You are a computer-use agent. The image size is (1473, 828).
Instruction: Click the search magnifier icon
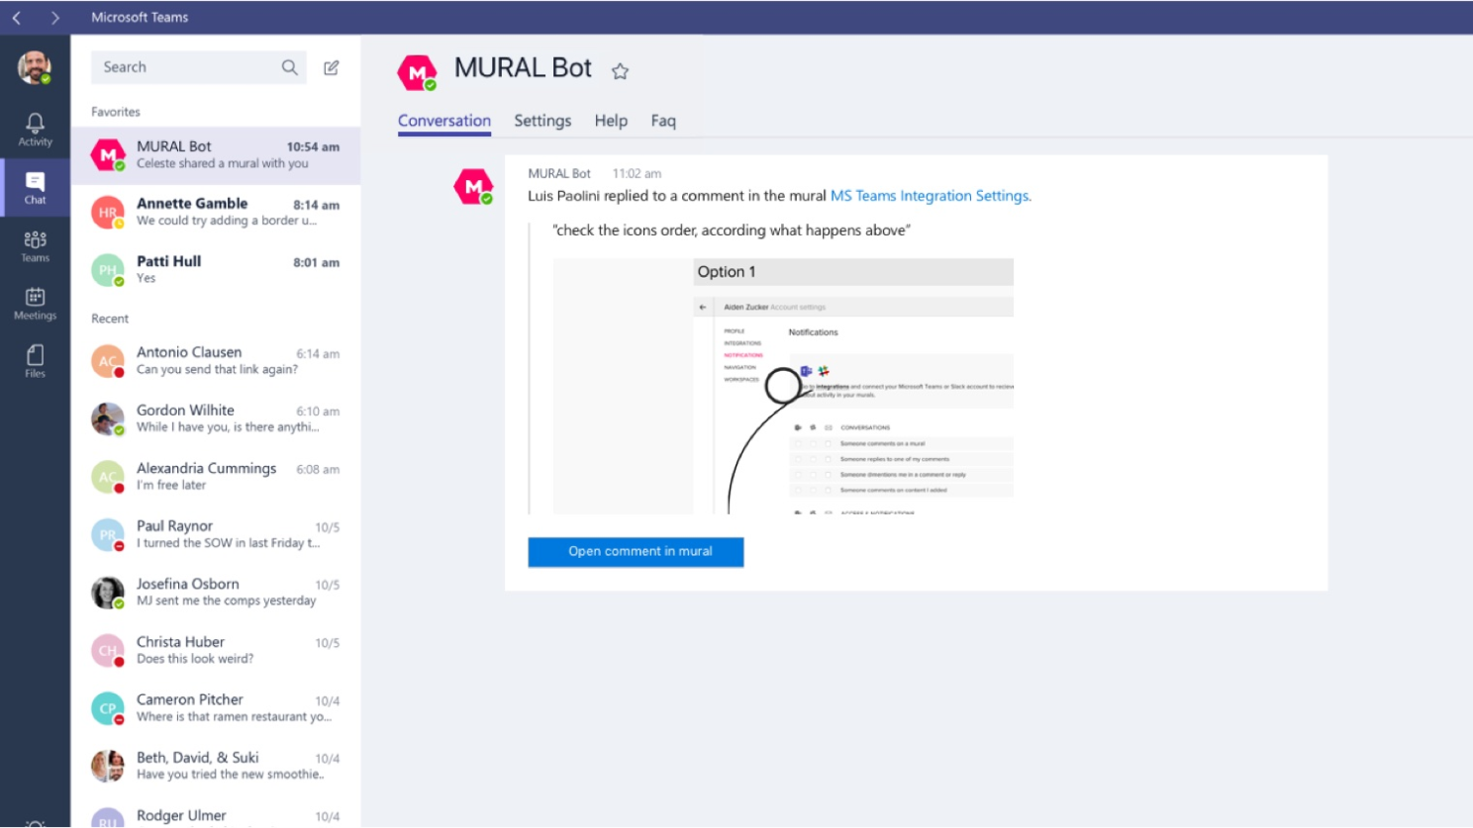289,67
